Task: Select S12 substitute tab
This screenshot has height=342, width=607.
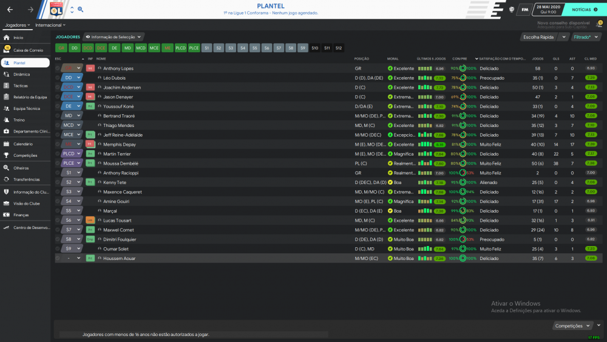Action: coord(339,48)
